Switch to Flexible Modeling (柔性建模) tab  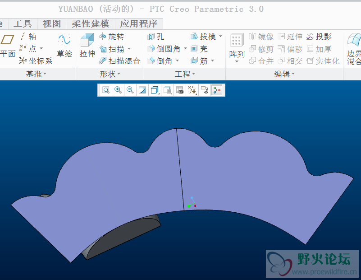[90, 23]
